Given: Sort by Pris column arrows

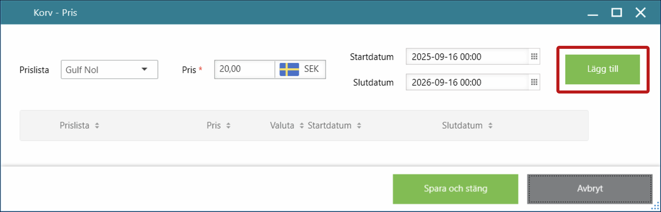Looking at the screenshot, I should (228, 126).
